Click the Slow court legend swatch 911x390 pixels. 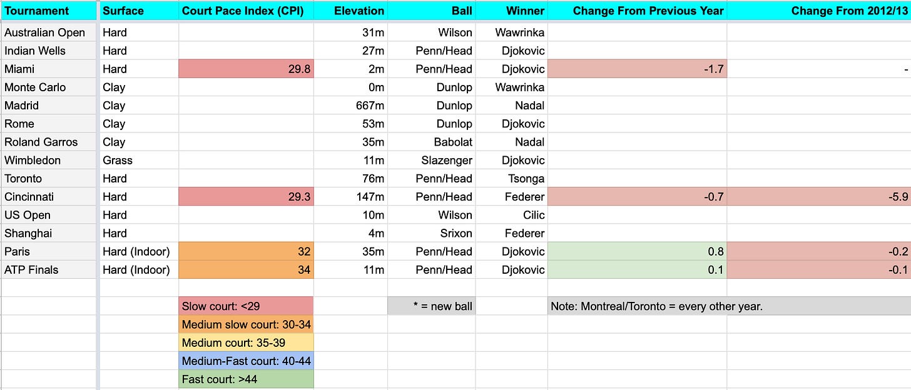pyautogui.click(x=246, y=306)
